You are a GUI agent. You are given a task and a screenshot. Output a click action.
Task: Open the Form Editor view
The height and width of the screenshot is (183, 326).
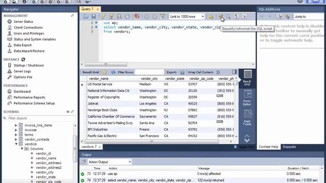tap(247, 98)
